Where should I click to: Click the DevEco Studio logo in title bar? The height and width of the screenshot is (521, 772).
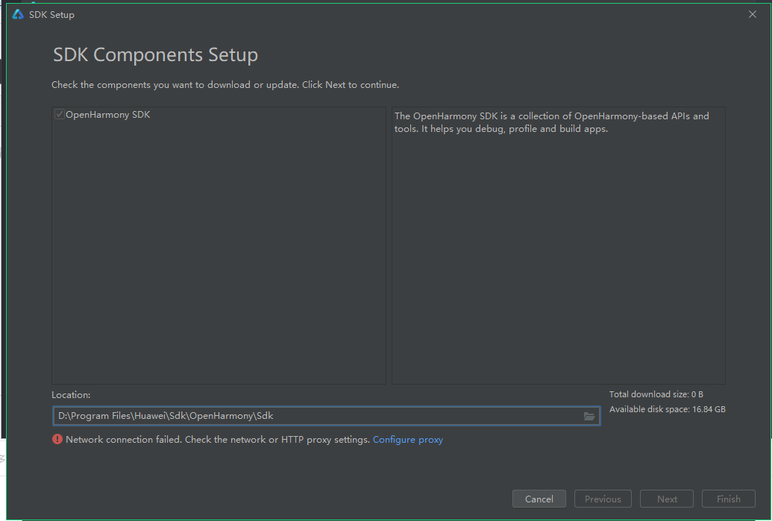[x=18, y=14]
